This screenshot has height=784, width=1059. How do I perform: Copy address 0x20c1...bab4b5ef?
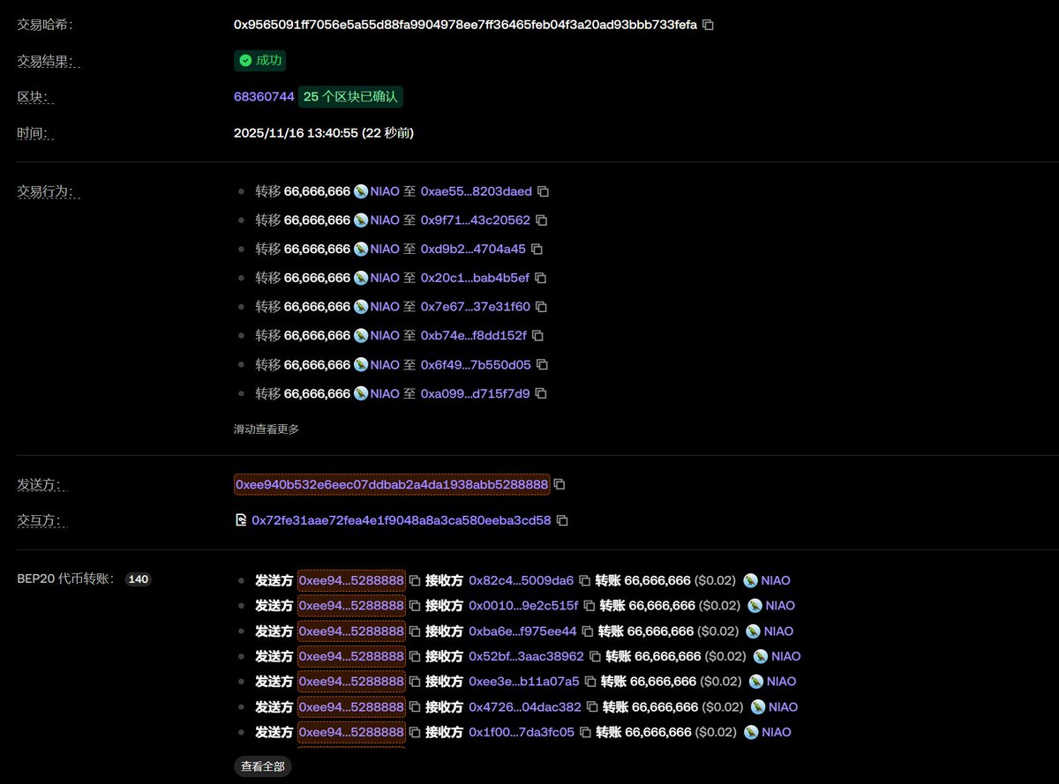coord(541,278)
